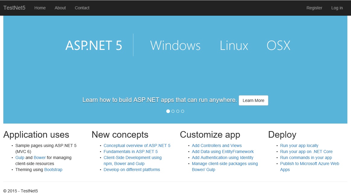Open the Contact page in the navbar
This screenshot has width=351, height=196.
point(82,8)
